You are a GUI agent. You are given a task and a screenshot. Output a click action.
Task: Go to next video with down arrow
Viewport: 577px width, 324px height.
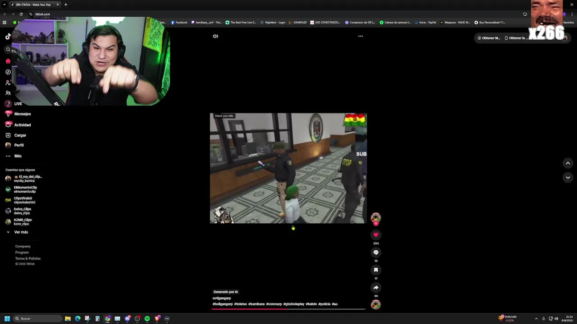click(568, 178)
